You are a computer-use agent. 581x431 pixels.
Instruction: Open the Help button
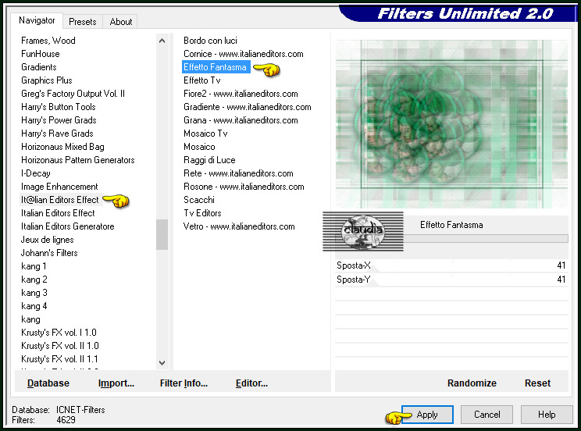547,415
